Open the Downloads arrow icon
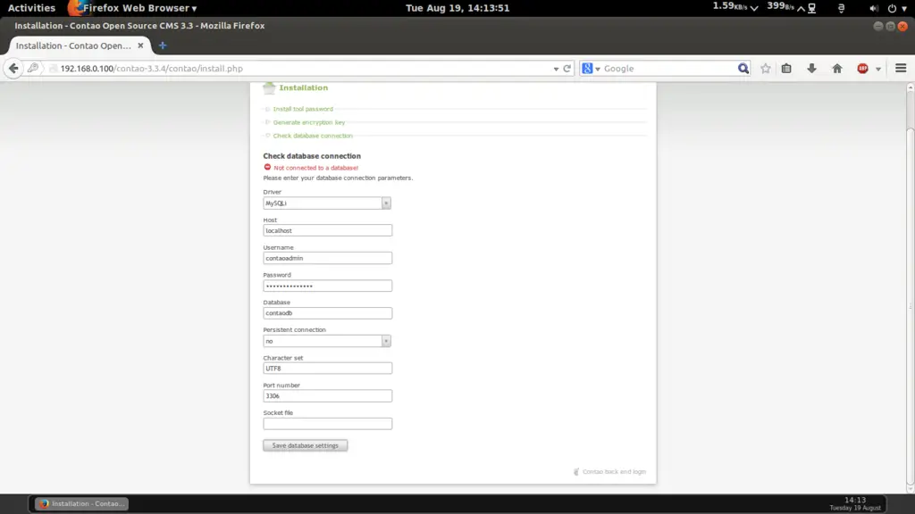 [x=811, y=68]
